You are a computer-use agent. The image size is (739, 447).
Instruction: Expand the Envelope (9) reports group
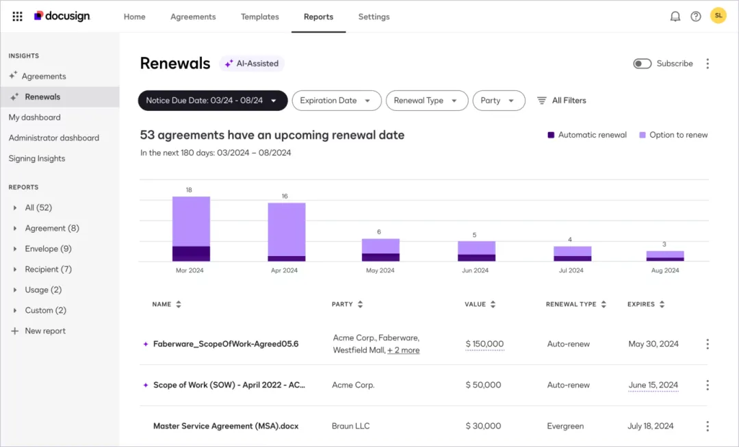click(15, 249)
